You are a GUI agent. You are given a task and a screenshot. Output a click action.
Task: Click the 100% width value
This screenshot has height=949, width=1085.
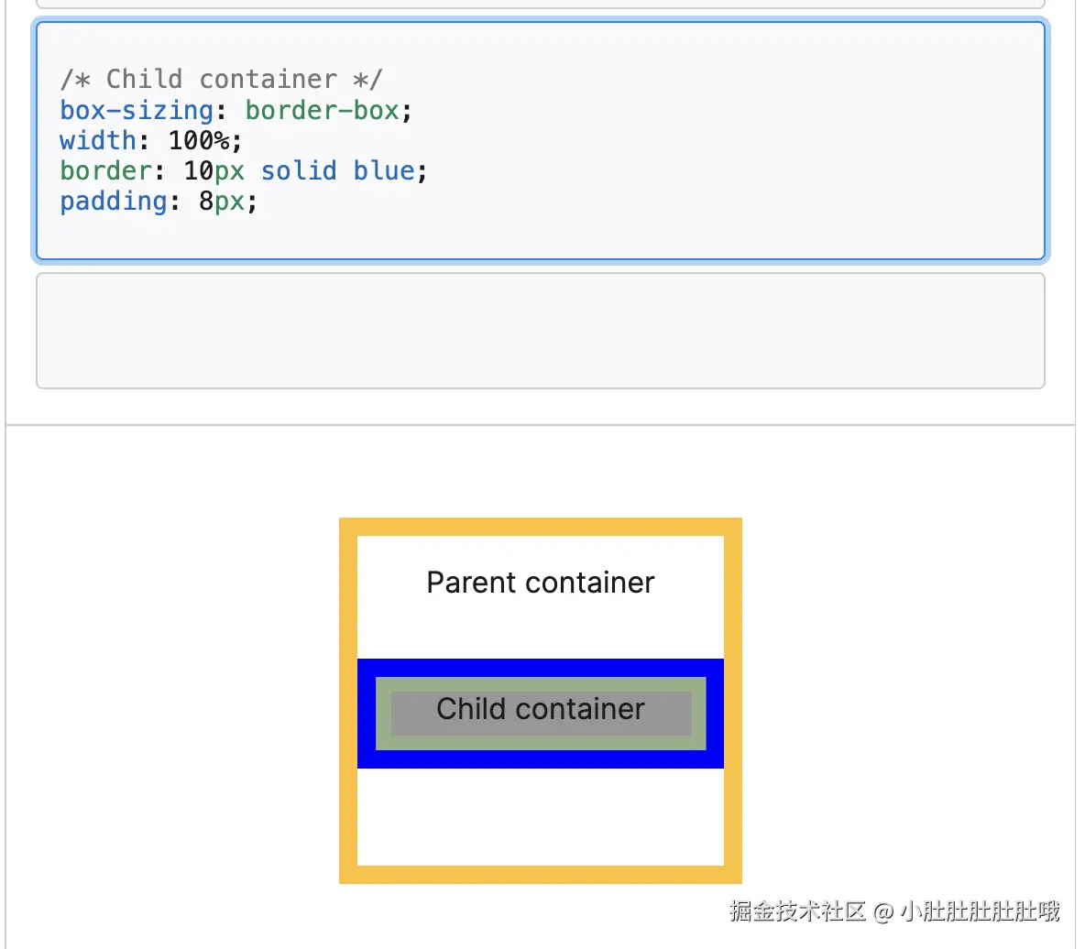[199, 140]
